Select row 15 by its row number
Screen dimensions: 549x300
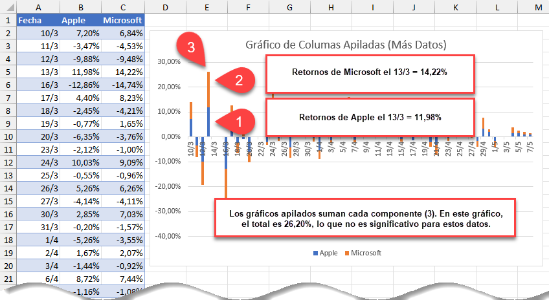tap(8, 201)
